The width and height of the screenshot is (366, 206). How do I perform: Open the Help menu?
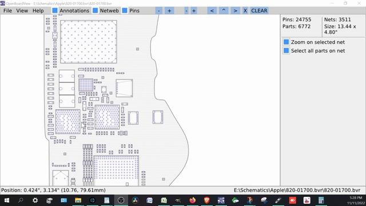pos(38,11)
